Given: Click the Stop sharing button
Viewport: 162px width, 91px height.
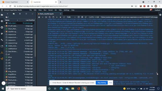Looking at the screenshot, I should (x=102, y=83).
